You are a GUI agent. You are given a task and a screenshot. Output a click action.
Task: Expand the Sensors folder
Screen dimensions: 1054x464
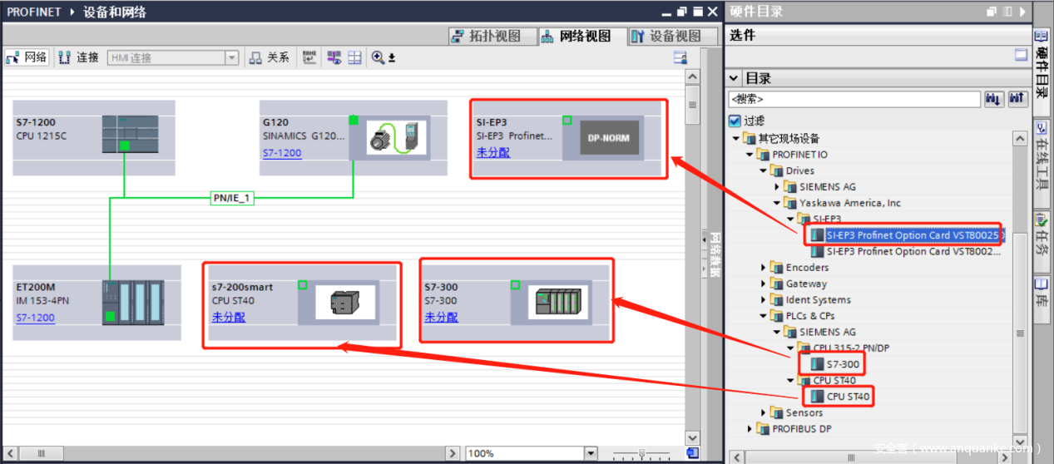click(x=764, y=413)
